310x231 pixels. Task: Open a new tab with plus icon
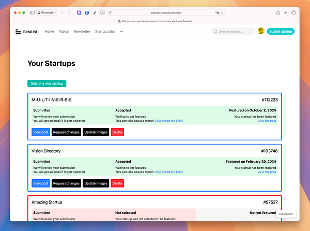pos(286,12)
